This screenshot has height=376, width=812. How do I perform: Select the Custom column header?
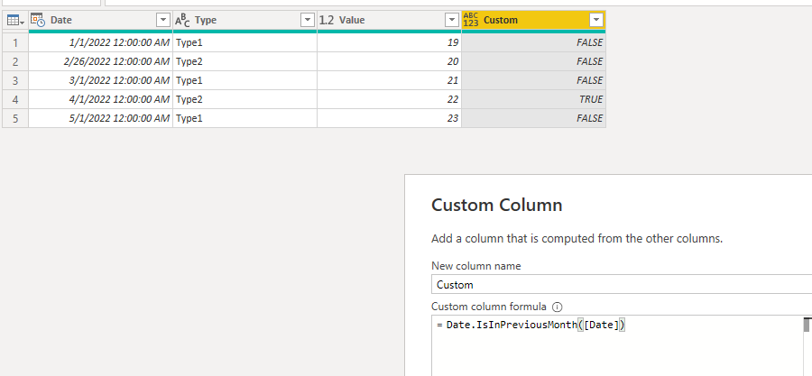(533, 20)
